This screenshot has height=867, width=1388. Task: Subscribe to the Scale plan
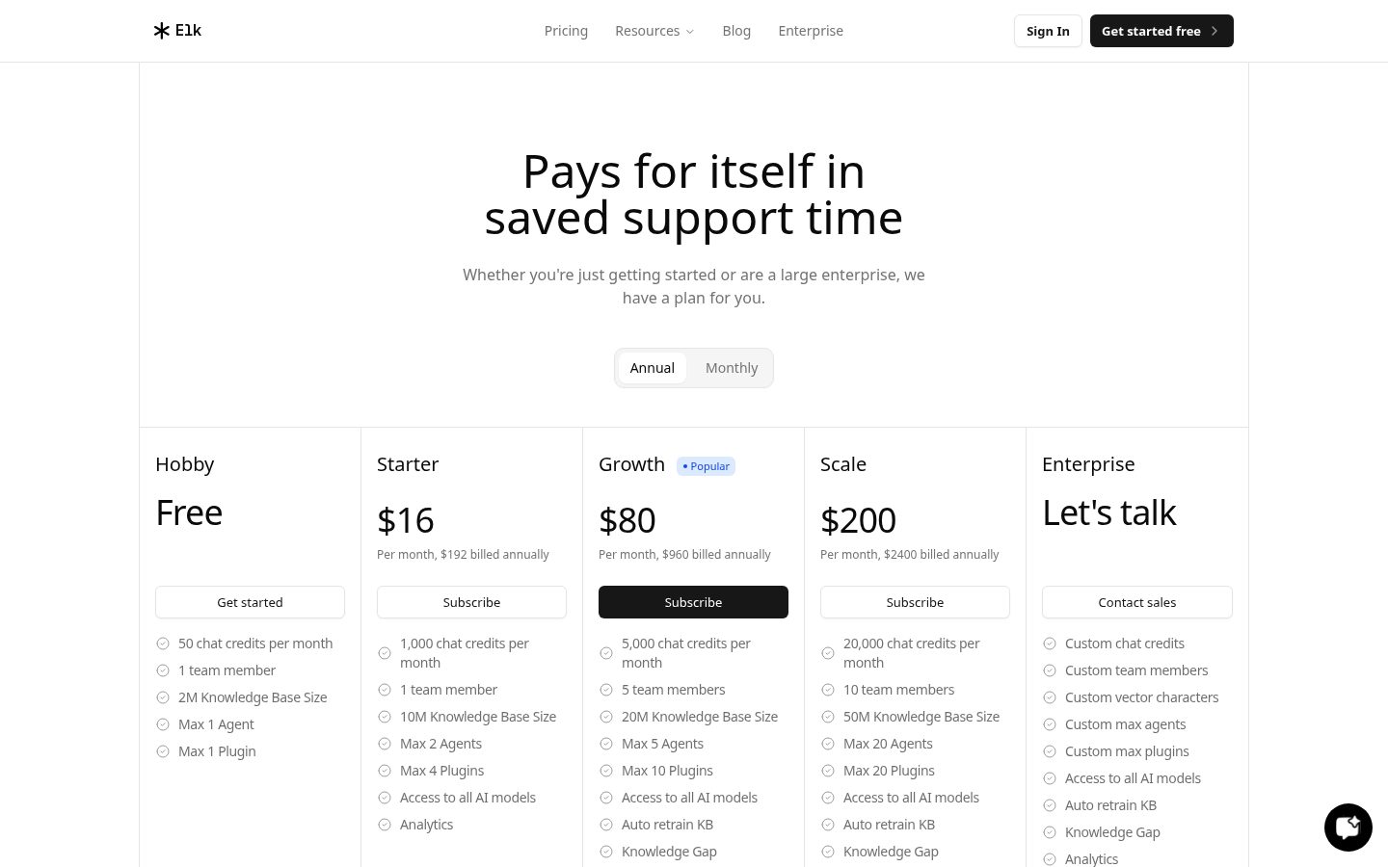click(x=915, y=602)
